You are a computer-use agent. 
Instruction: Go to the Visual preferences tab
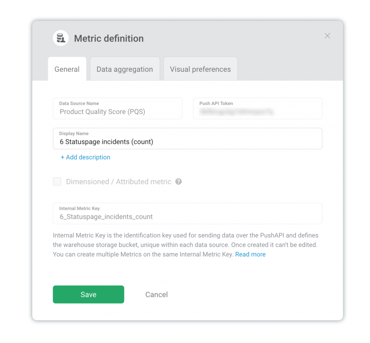[x=200, y=69]
